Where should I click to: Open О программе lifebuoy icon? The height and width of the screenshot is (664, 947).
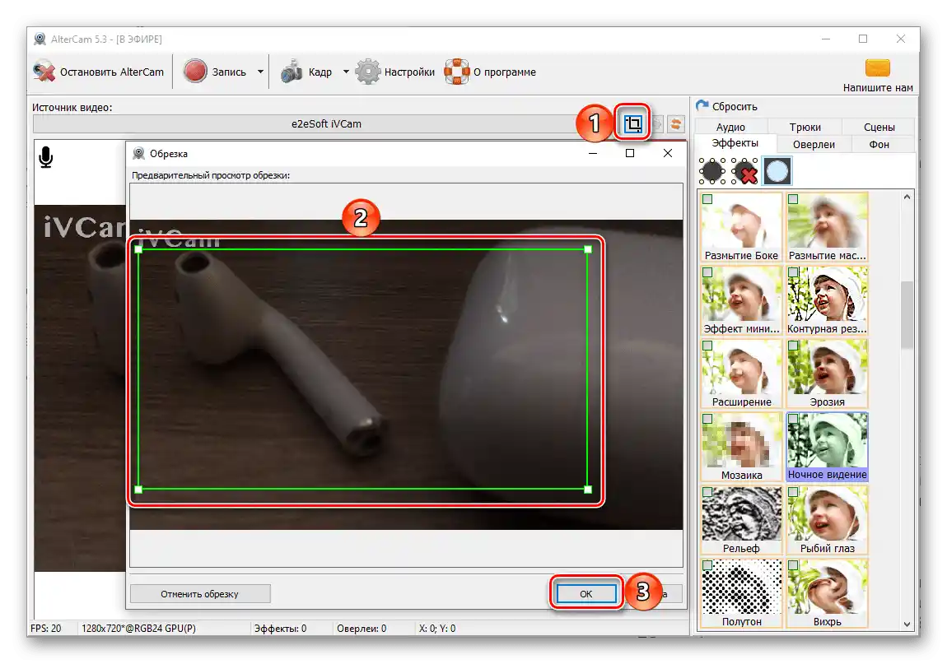tap(456, 72)
